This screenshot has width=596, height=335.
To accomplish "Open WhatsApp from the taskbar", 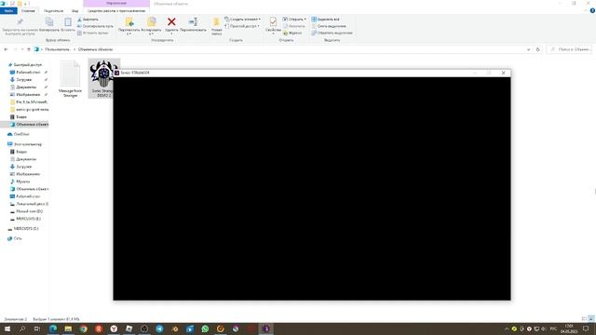I will (205, 328).
